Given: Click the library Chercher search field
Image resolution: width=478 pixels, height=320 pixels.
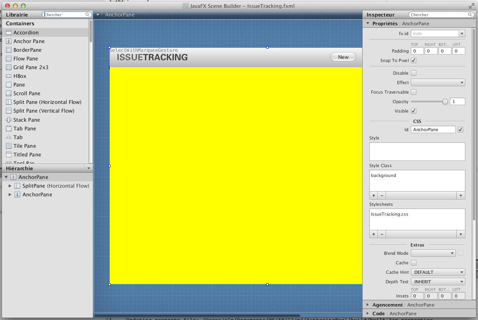Looking at the screenshot, I should pyautogui.click(x=65, y=15).
